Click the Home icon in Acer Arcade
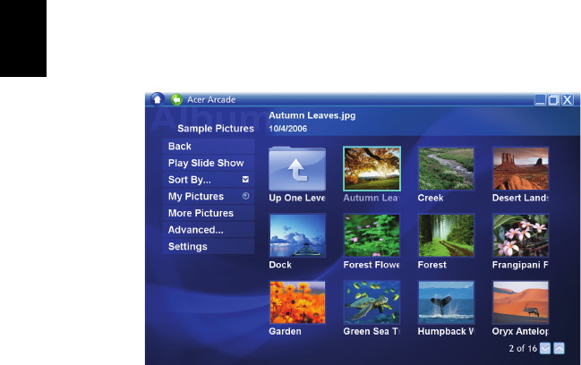The height and width of the screenshot is (365, 581). click(158, 99)
